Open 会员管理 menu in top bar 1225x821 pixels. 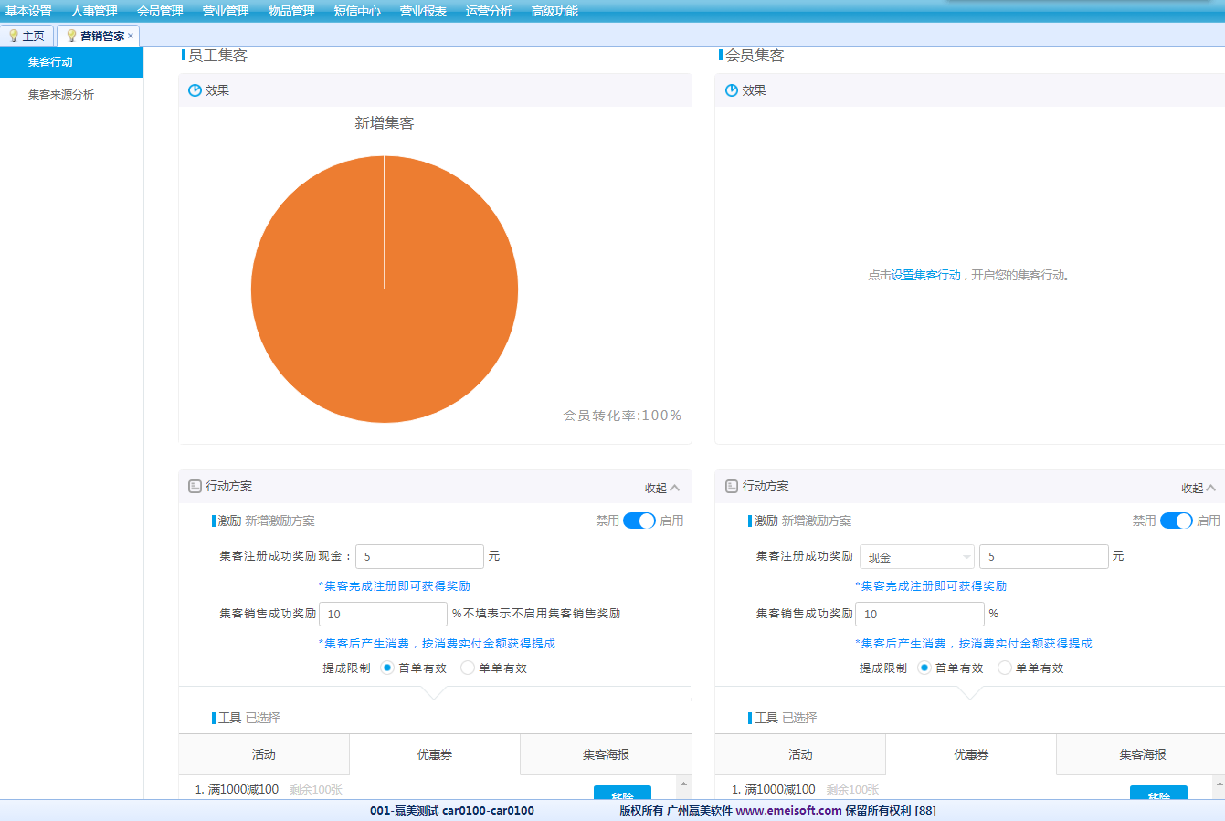point(160,11)
